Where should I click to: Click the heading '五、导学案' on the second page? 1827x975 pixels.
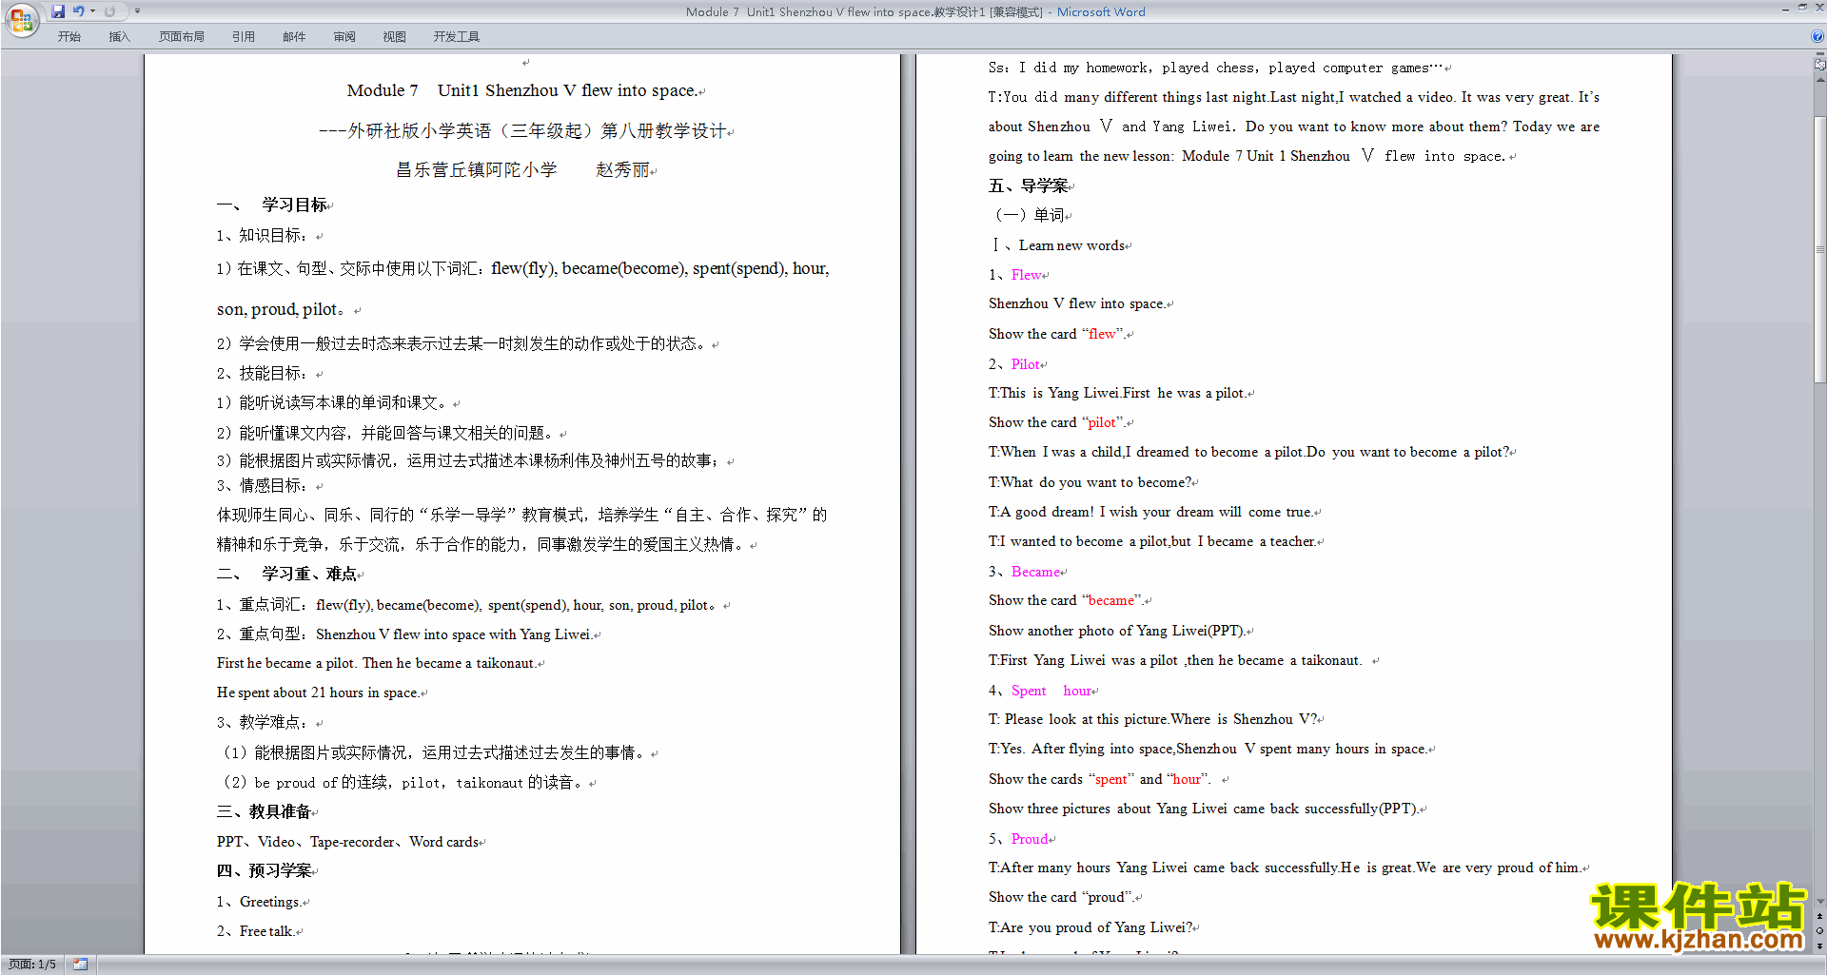point(1028,185)
